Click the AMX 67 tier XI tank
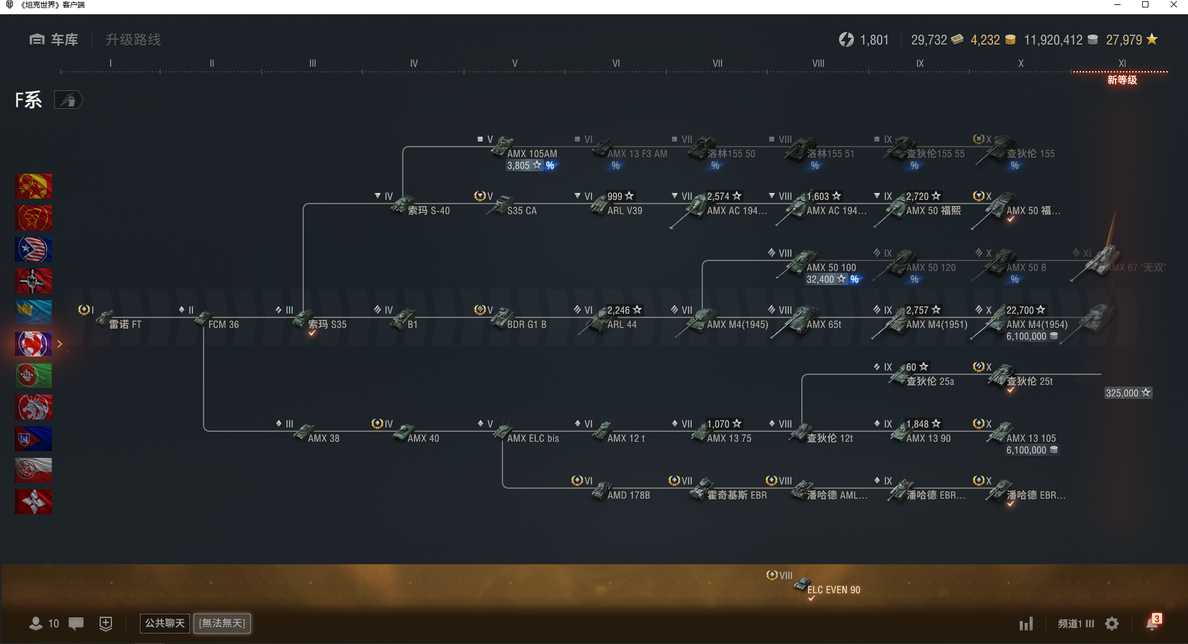1188x644 pixels. [x=1119, y=263]
